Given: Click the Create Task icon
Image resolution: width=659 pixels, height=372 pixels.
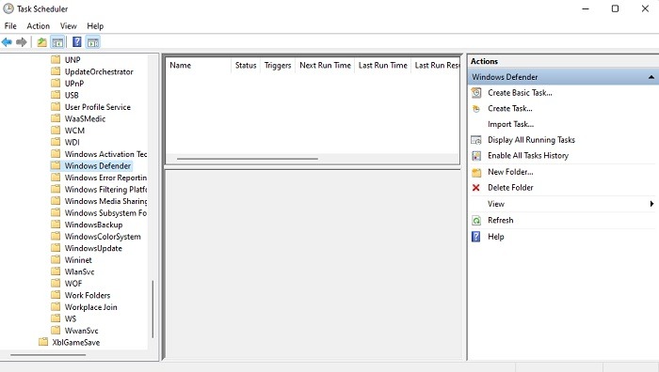Looking at the screenshot, I should click(x=476, y=109).
